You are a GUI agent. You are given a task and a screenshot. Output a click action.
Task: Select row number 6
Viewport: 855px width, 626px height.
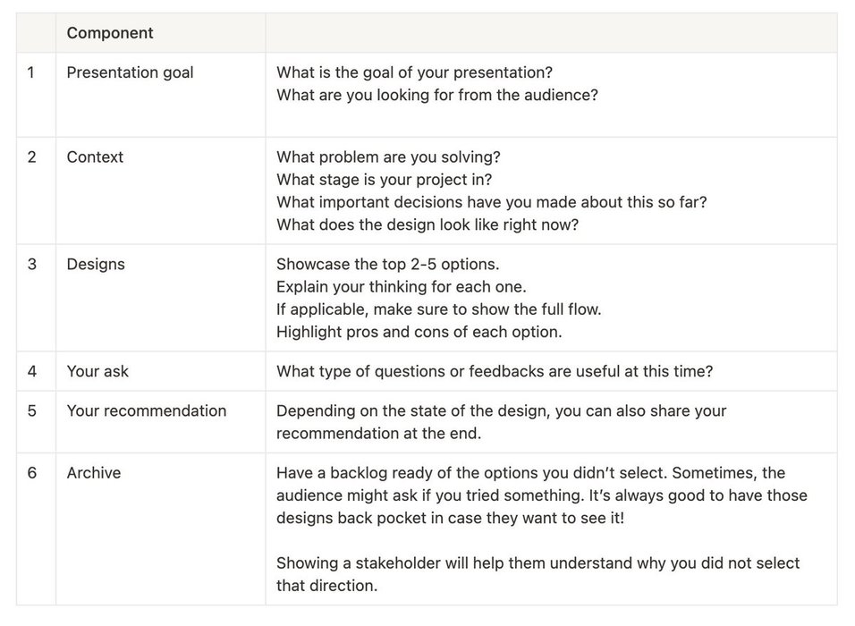point(32,473)
